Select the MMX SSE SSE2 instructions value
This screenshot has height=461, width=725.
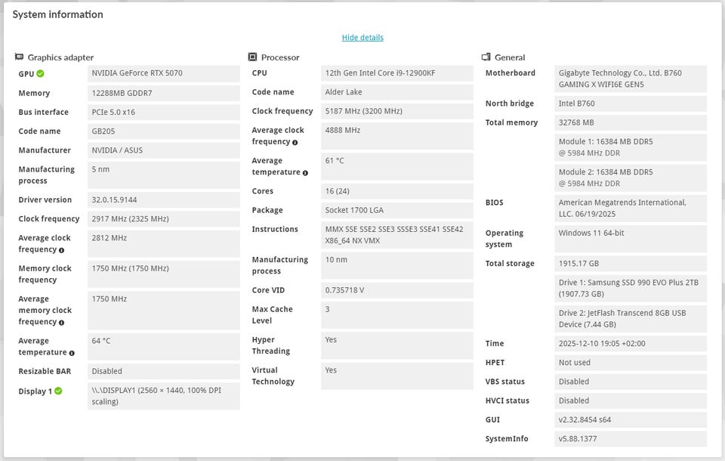397,235
